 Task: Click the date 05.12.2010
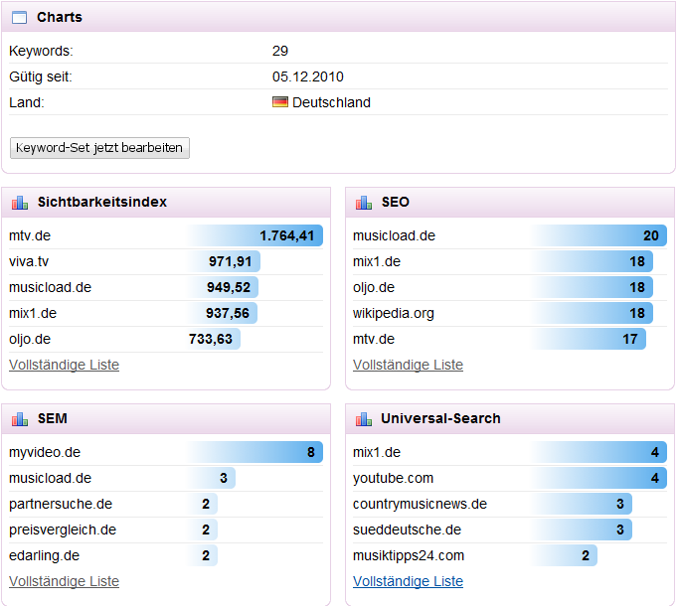click(308, 76)
